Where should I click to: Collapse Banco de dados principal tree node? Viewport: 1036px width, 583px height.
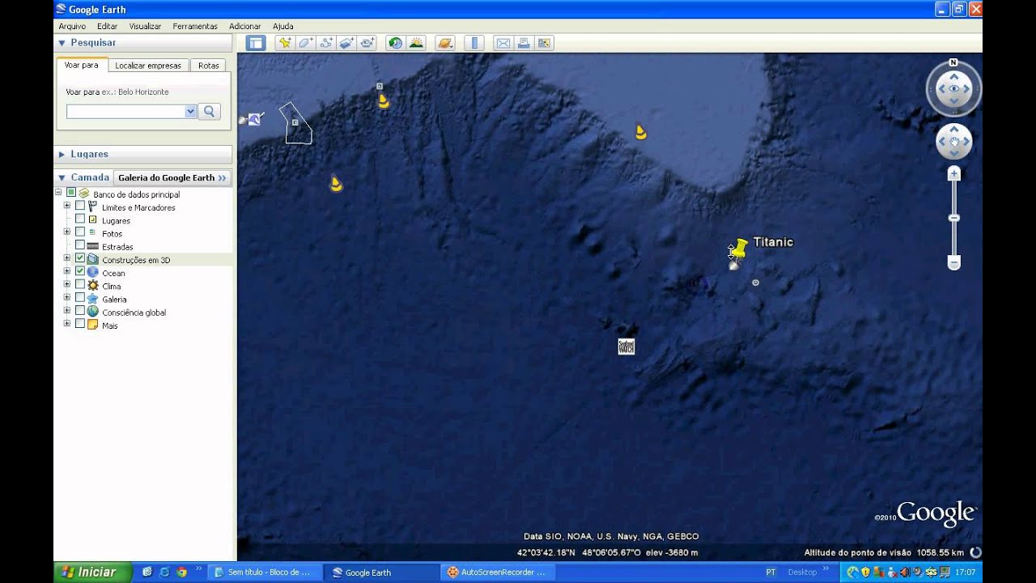tap(58, 193)
